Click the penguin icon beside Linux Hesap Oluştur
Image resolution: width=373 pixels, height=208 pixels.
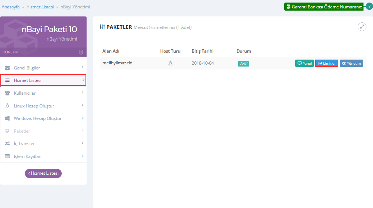click(7, 106)
